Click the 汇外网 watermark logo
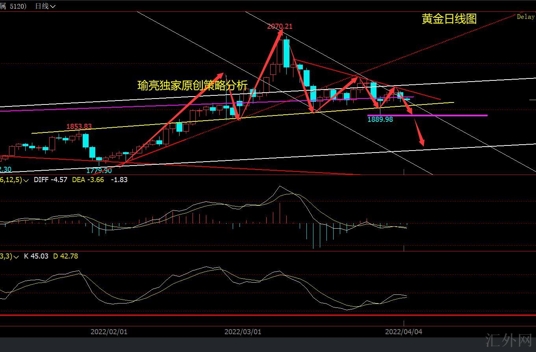Viewport: 536px width, 352px height. click(508, 341)
